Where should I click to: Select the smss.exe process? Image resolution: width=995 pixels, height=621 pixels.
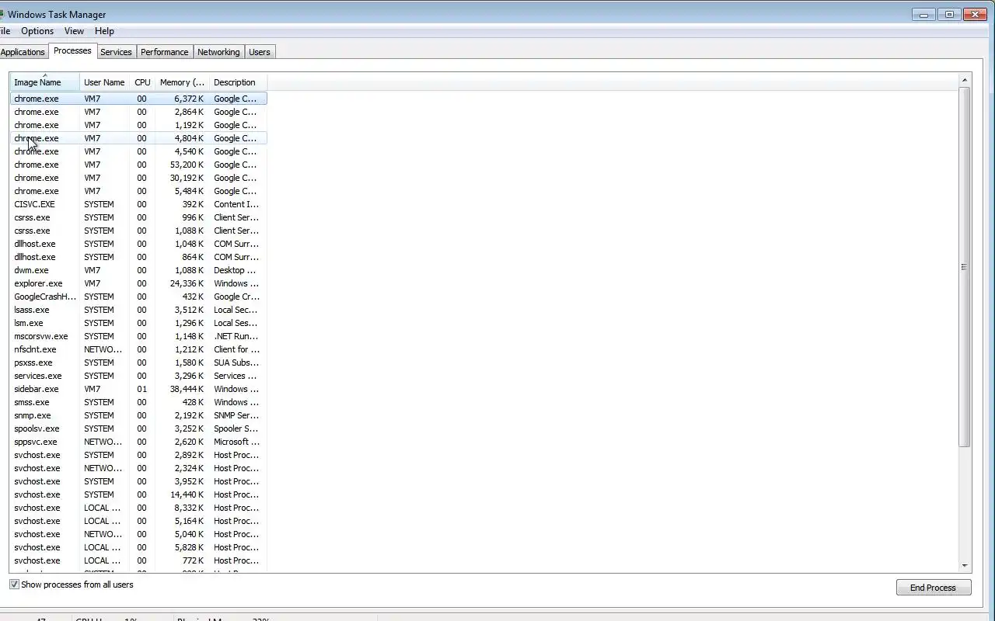point(138,402)
